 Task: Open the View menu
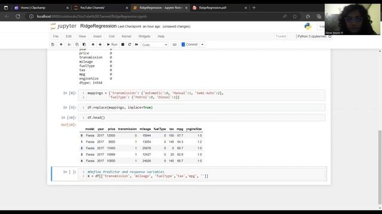click(x=82, y=36)
